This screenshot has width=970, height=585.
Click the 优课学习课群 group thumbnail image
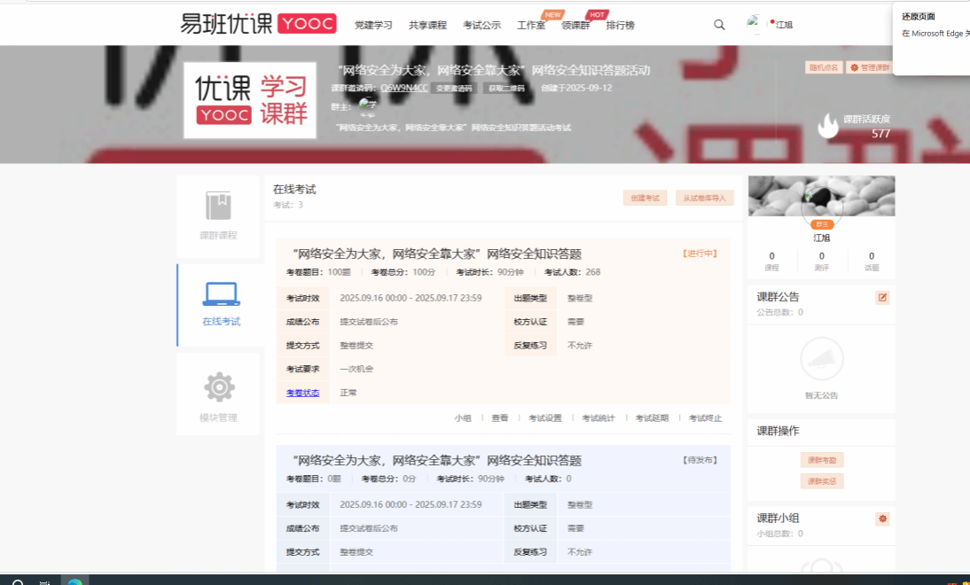click(x=249, y=100)
